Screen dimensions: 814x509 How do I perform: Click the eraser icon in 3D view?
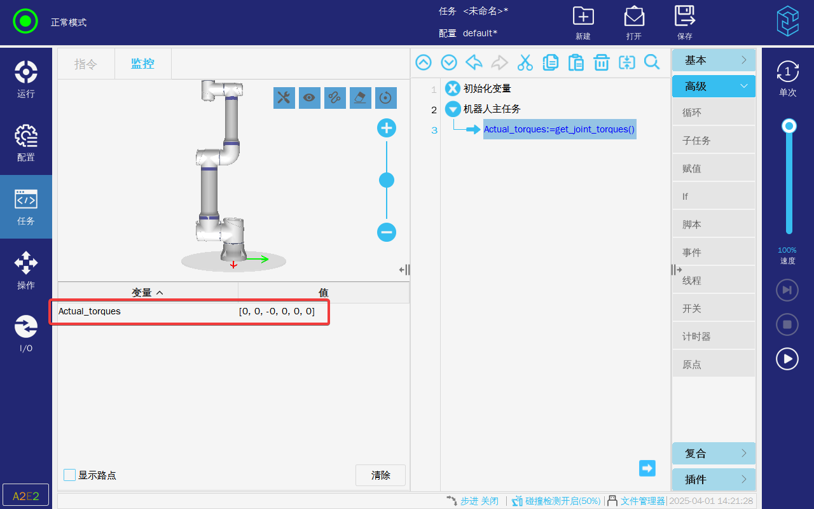[x=361, y=97]
